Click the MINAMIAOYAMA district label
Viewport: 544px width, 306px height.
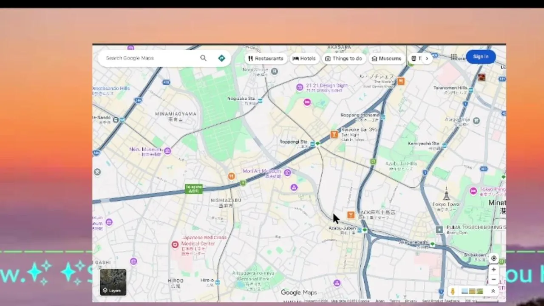tap(176, 114)
